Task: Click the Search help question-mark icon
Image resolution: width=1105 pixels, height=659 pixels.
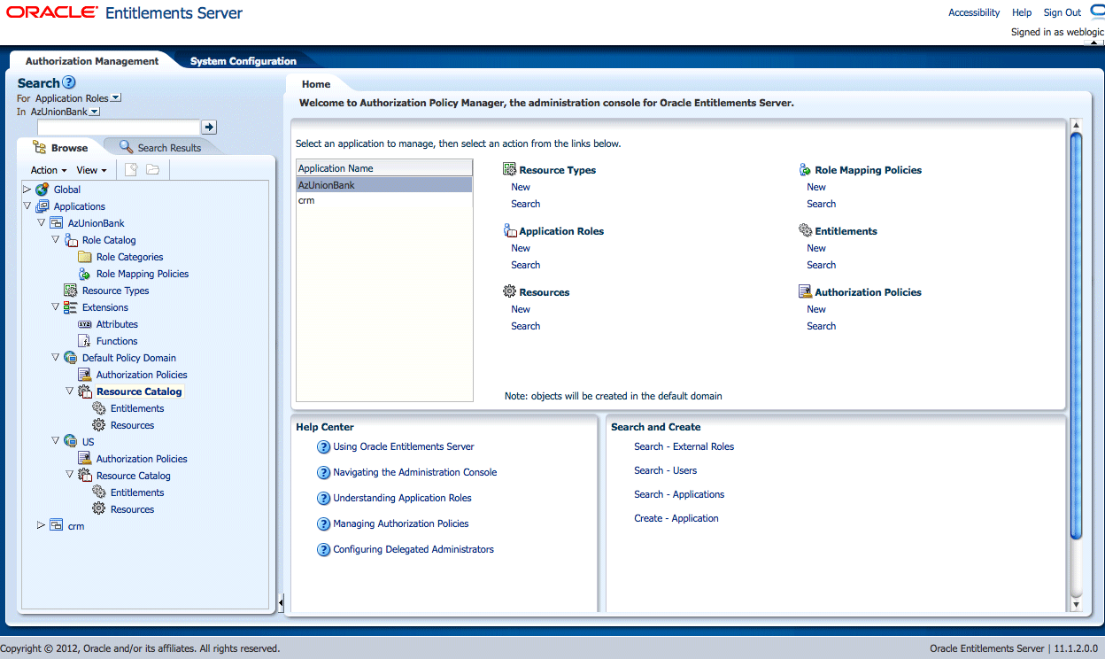Action: coord(69,82)
